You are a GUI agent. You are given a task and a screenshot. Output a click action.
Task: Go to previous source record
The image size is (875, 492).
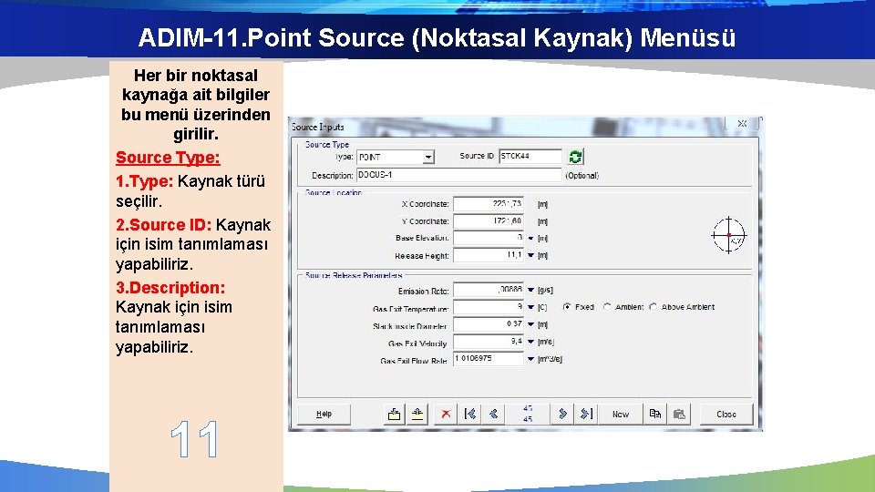tap(493, 414)
